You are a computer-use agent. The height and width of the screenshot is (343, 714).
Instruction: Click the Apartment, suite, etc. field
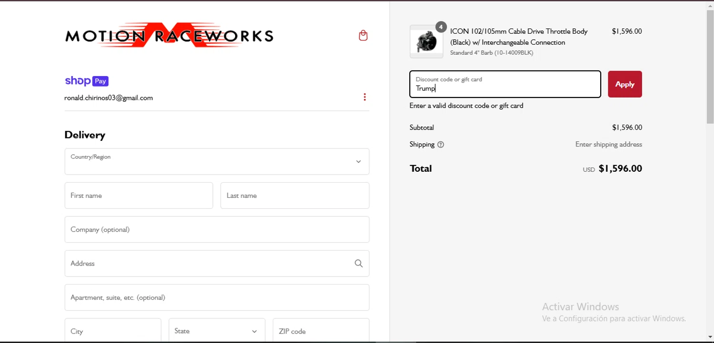217,297
